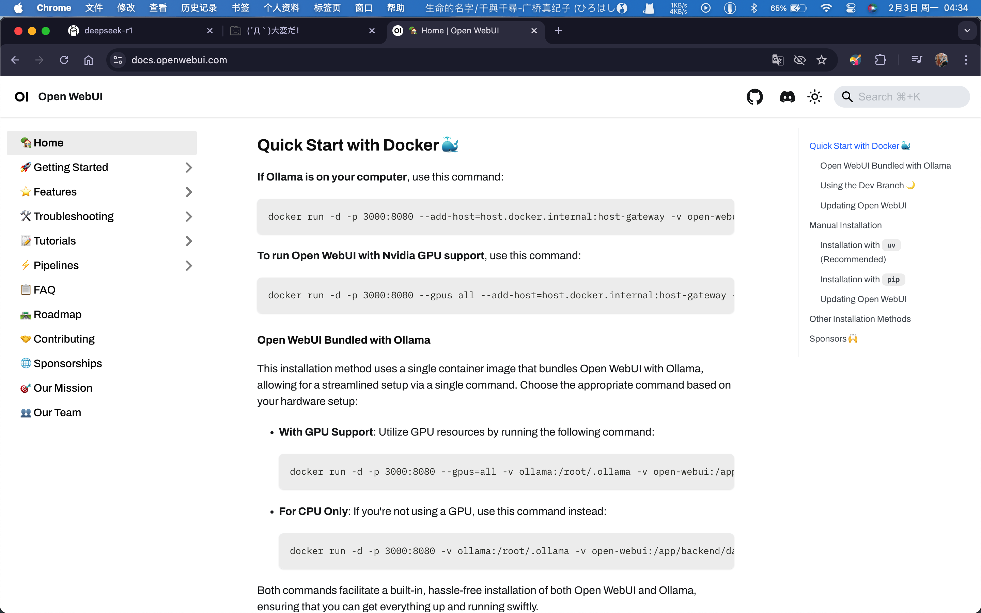Open the 历史记录 menu in menu bar
The height and width of the screenshot is (613, 981).
point(199,8)
